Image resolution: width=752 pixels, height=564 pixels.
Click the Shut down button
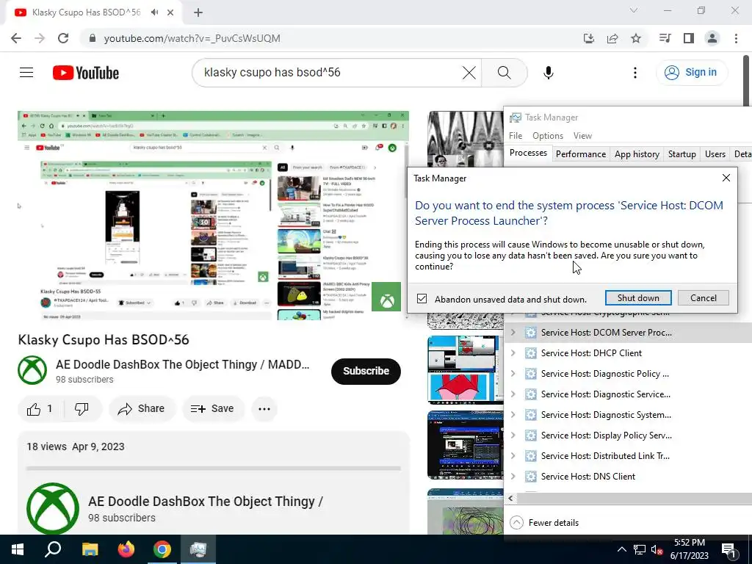(638, 298)
